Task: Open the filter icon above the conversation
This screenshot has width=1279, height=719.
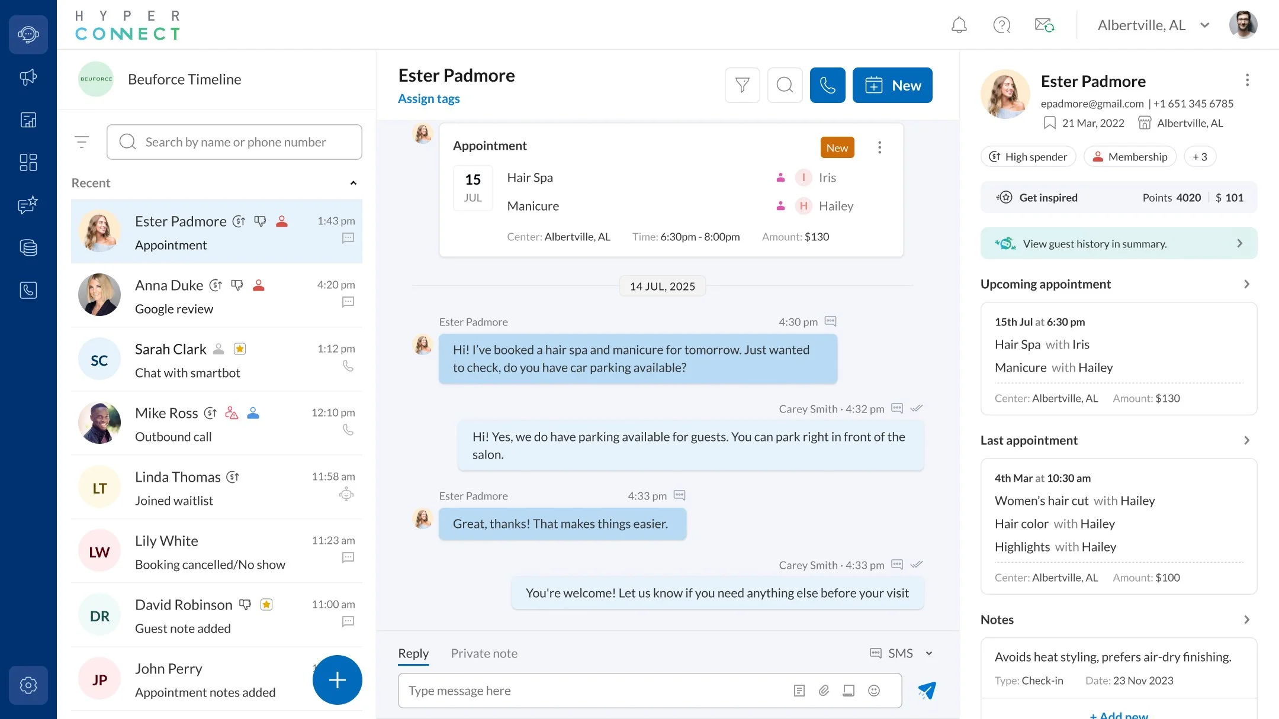Action: point(743,85)
